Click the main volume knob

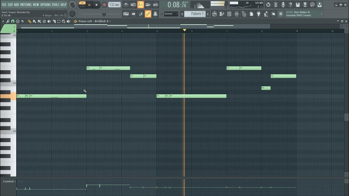(x=72, y=5)
